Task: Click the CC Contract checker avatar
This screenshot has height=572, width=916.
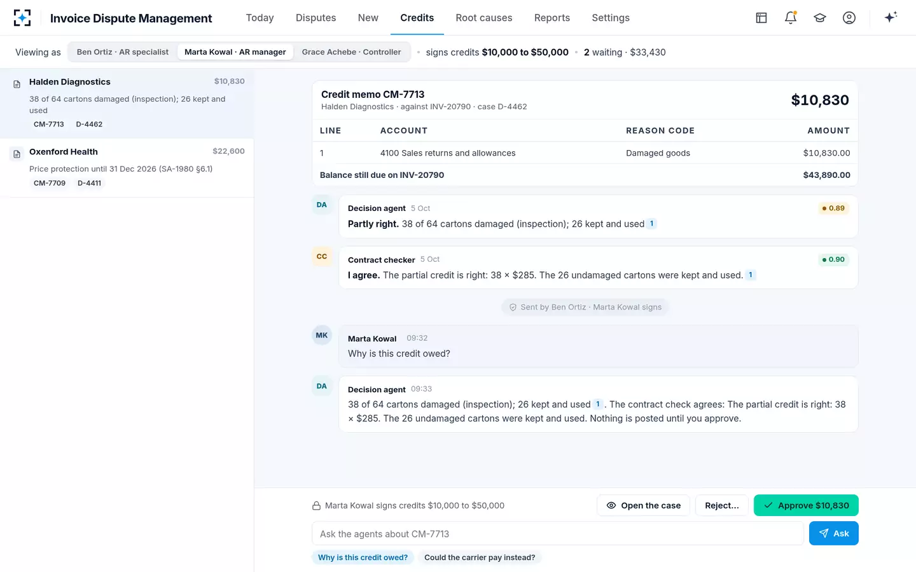Action: (x=322, y=256)
